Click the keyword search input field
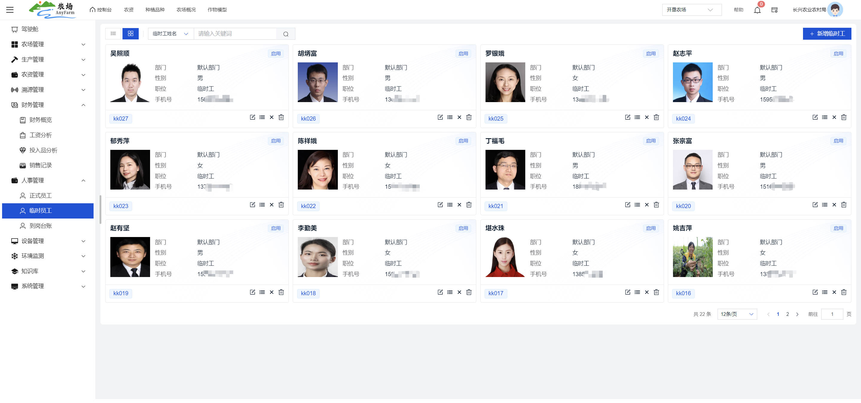Screen dimensions: 861x403 (x=235, y=34)
